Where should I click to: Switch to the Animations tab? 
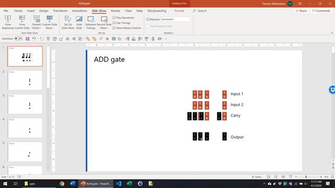click(x=80, y=10)
